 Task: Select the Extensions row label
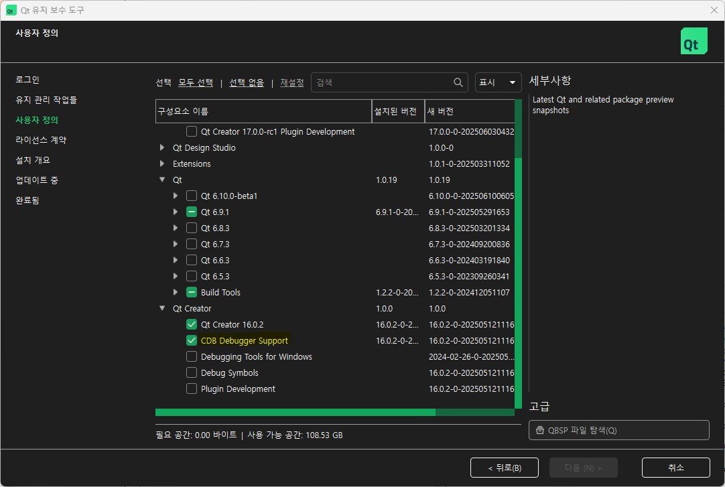click(192, 163)
